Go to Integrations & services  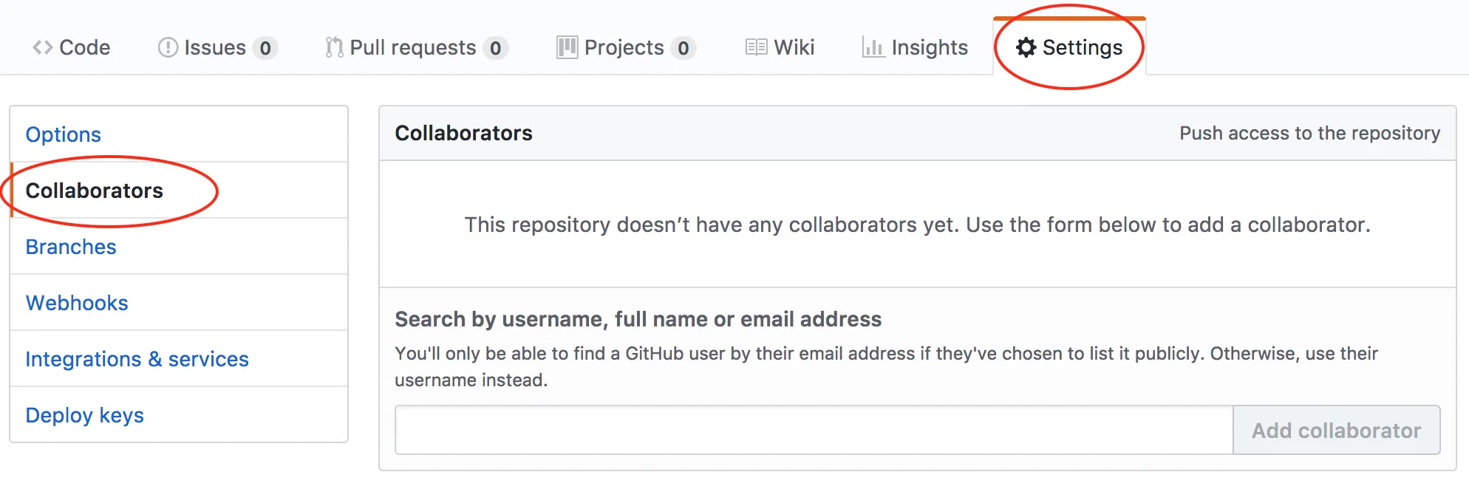click(x=137, y=359)
